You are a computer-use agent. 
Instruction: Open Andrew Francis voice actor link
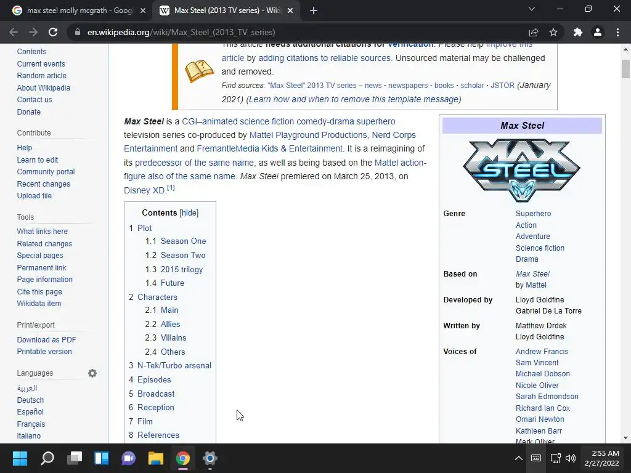tap(542, 352)
